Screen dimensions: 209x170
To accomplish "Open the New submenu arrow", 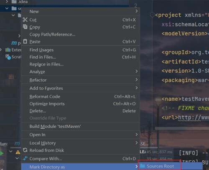I will click(137, 11).
